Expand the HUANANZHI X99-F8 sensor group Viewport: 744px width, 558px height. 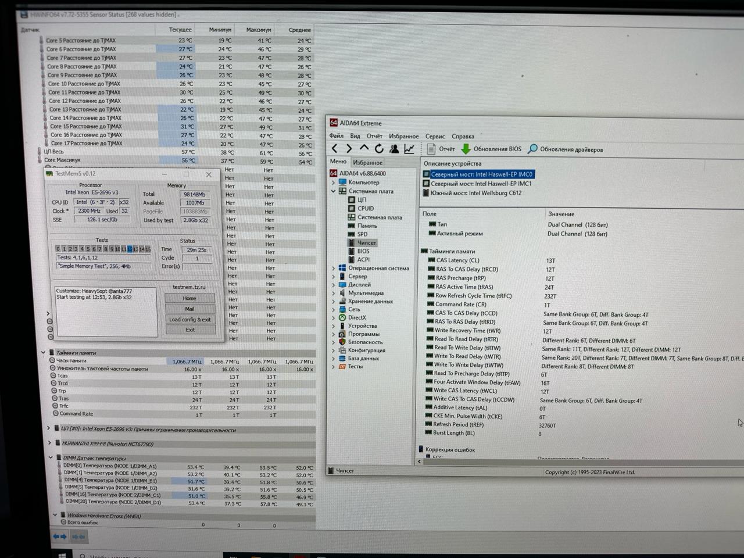point(49,443)
